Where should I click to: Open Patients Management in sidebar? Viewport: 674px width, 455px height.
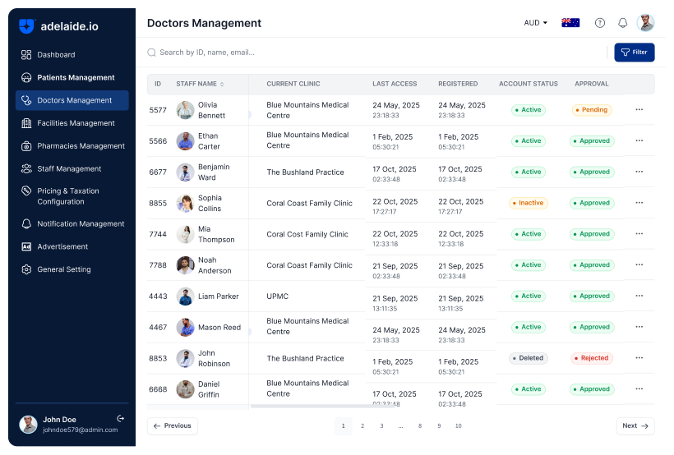(x=76, y=78)
